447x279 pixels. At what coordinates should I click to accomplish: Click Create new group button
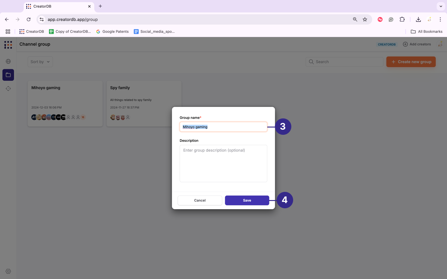411,62
